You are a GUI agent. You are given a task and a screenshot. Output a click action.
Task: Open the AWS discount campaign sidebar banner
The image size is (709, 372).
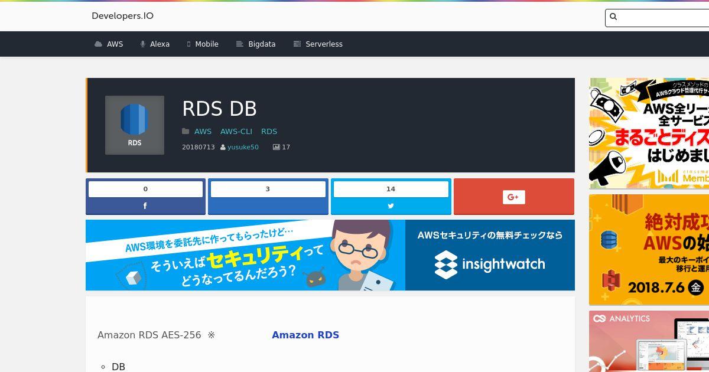[649, 133]
